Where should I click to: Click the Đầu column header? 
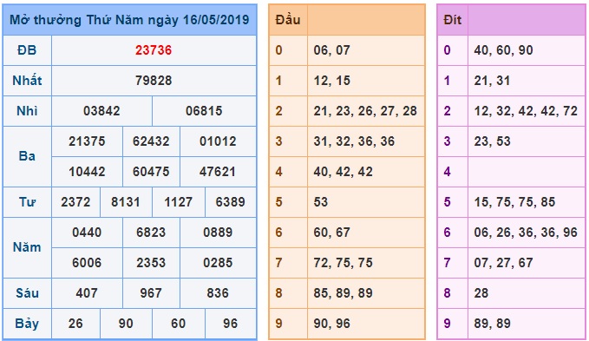pos(288,20)
